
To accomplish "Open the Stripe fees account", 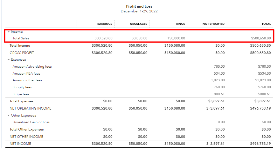I will pos(21,94).
